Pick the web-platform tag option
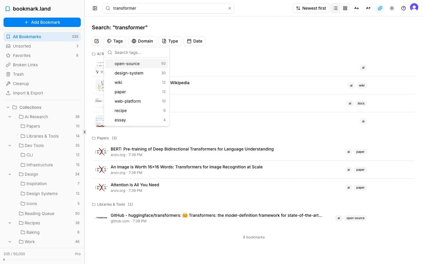The image size is (423, 264). 137,101
